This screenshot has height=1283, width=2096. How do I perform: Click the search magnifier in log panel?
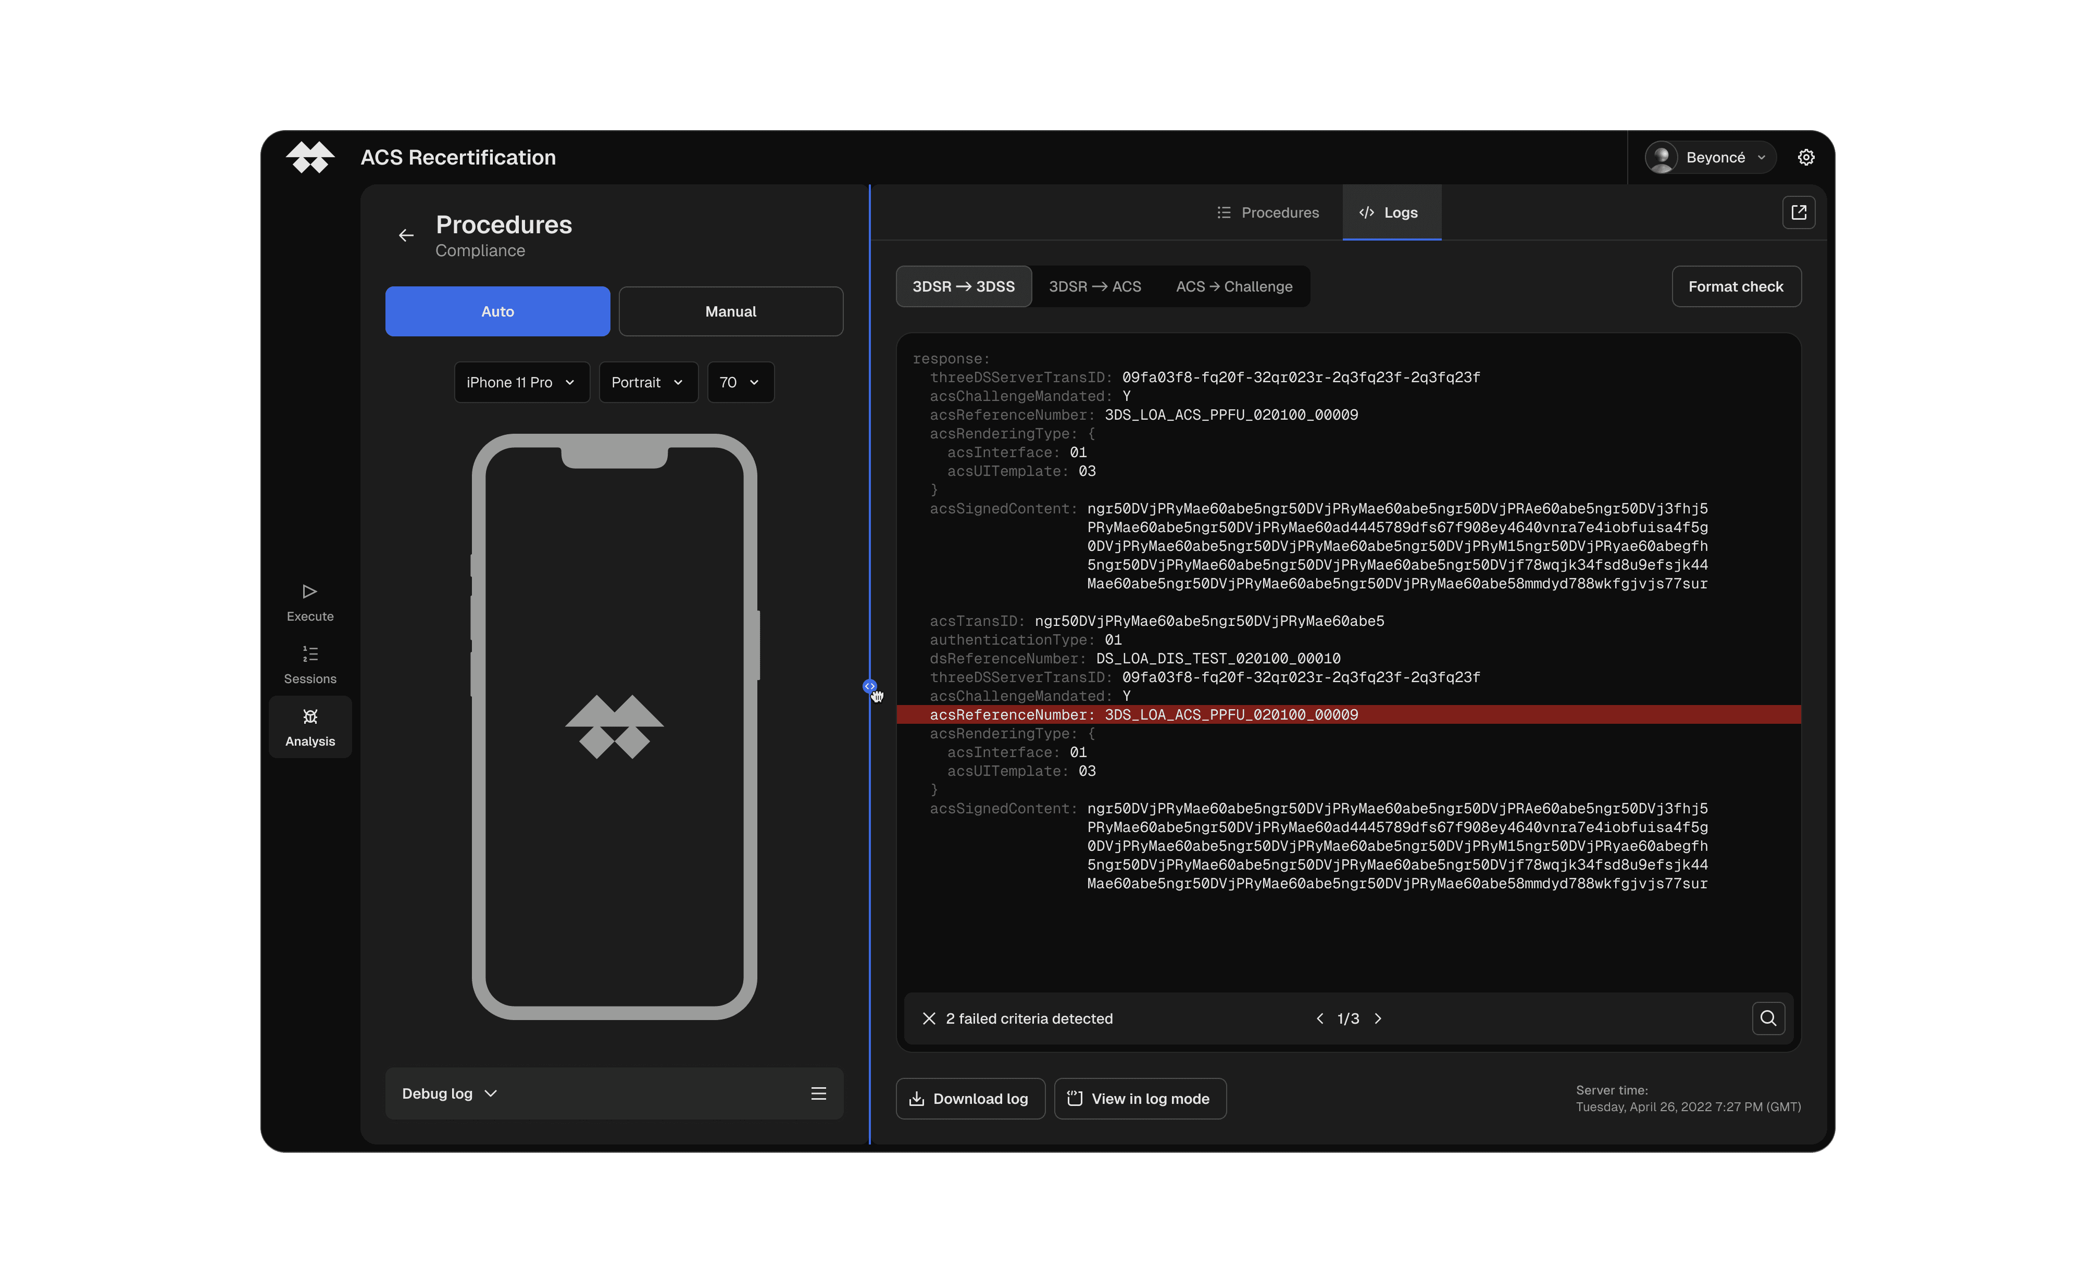[x=1768, y=1018]
